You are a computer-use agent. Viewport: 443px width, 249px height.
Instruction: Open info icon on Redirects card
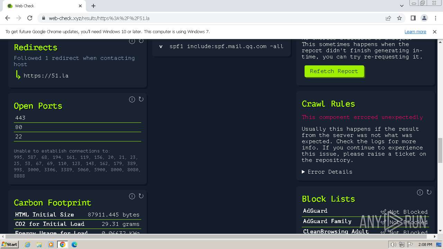(x=132, y=41)
